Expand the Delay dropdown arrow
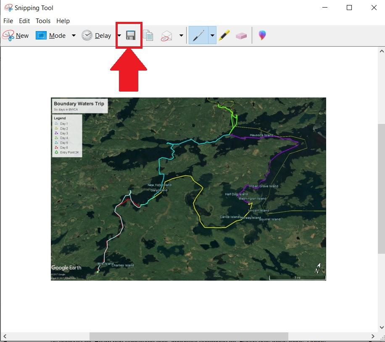The image size is (385, 342). [x=119, y=36]
